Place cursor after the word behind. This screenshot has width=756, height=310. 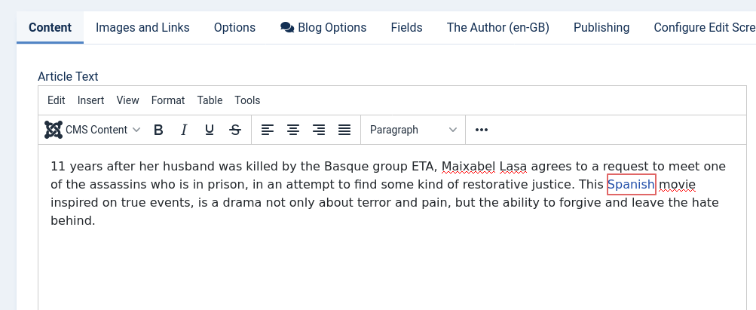pos(96,221)
